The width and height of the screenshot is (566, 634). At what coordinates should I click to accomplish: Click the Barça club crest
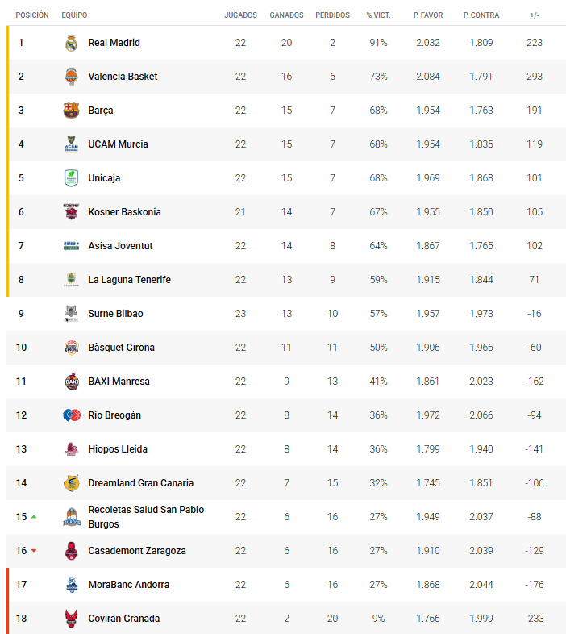click(x=71, y=111)
